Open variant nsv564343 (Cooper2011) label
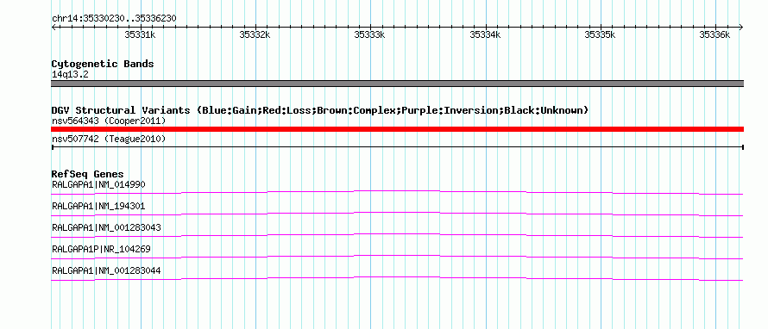This screenshot has width=768, height=329. [109, 121]
